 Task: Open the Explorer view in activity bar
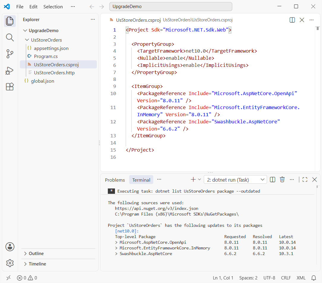(x=10, y=21)
